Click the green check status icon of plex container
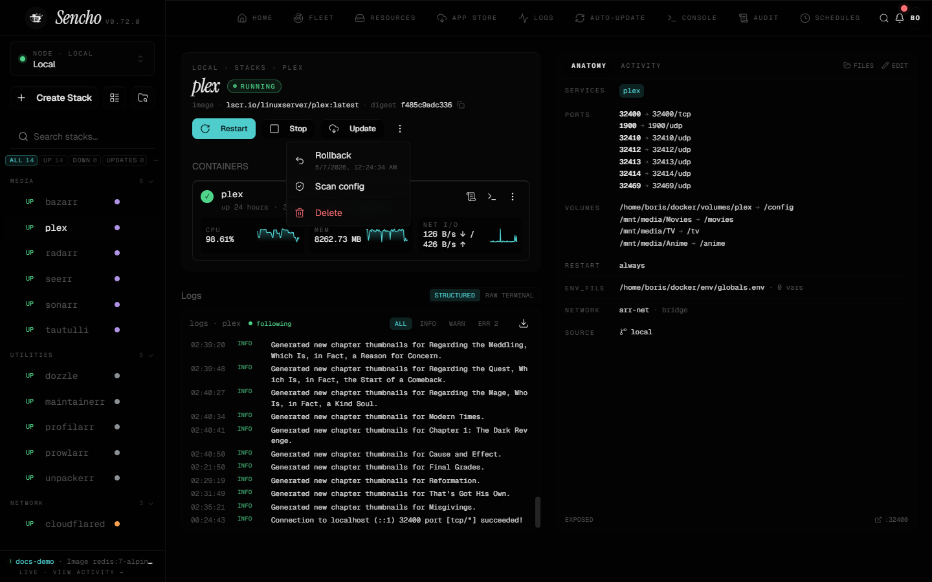932x582 pixels. tap(207, 197)
